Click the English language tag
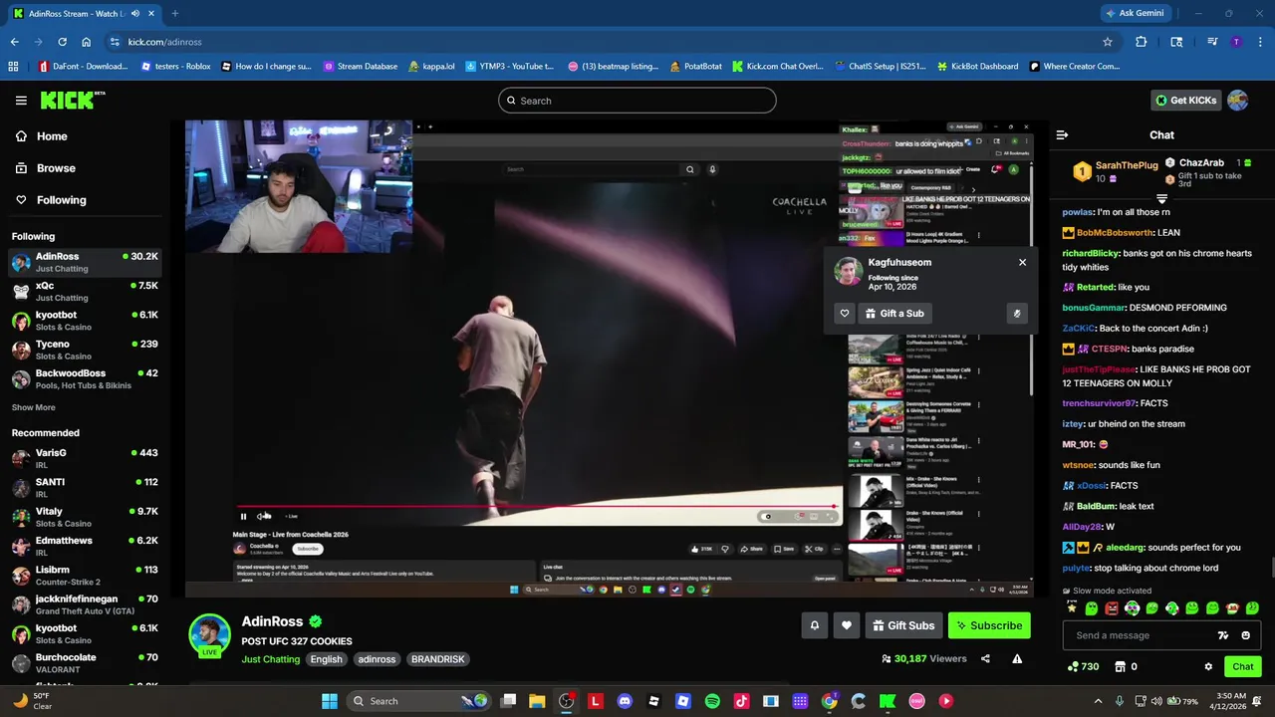The height and width of the screenshot is (717, 1275). coord(326,659)
